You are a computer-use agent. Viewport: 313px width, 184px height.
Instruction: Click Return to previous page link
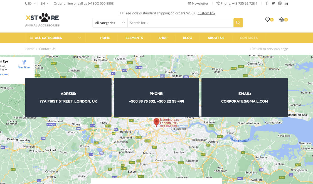pos(269,49)
